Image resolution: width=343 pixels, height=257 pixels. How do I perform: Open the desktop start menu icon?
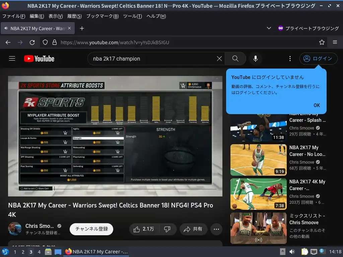(5, 252)
